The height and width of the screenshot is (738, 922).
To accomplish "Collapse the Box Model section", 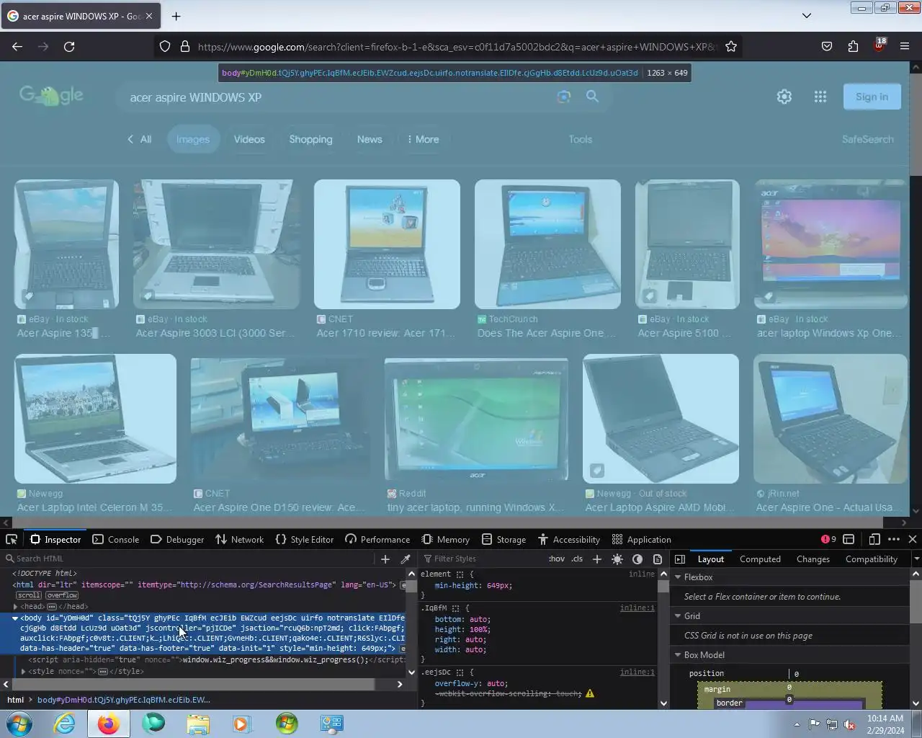I will click(677, 655).
